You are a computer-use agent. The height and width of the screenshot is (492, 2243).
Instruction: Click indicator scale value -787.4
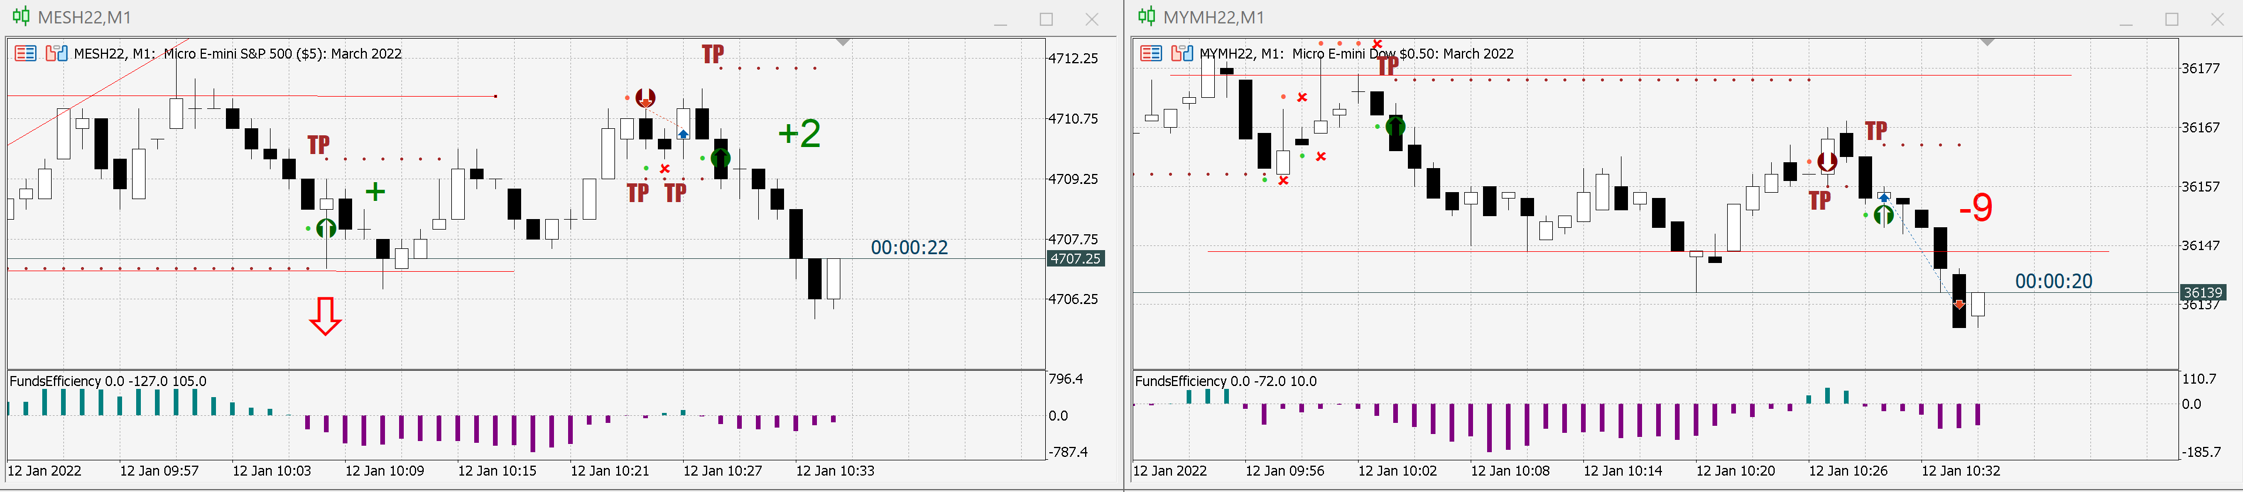1068,452
